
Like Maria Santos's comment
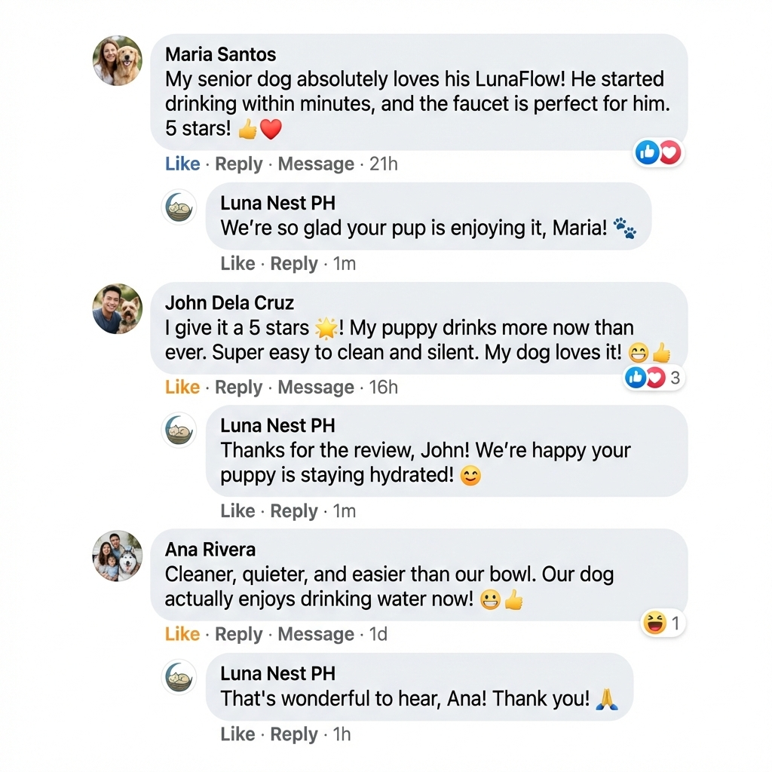coord(182,164)
